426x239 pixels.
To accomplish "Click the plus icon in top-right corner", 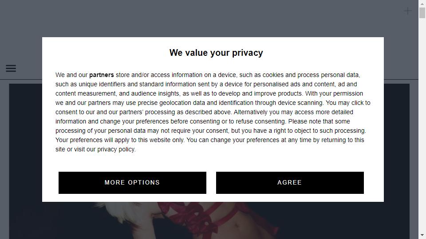I will click(x=407, y=11).
